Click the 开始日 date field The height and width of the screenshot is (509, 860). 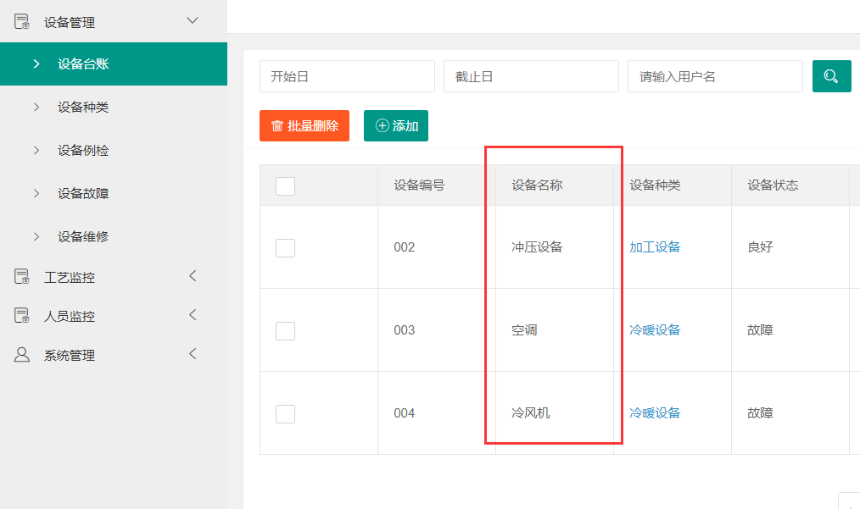coord(347,76)
